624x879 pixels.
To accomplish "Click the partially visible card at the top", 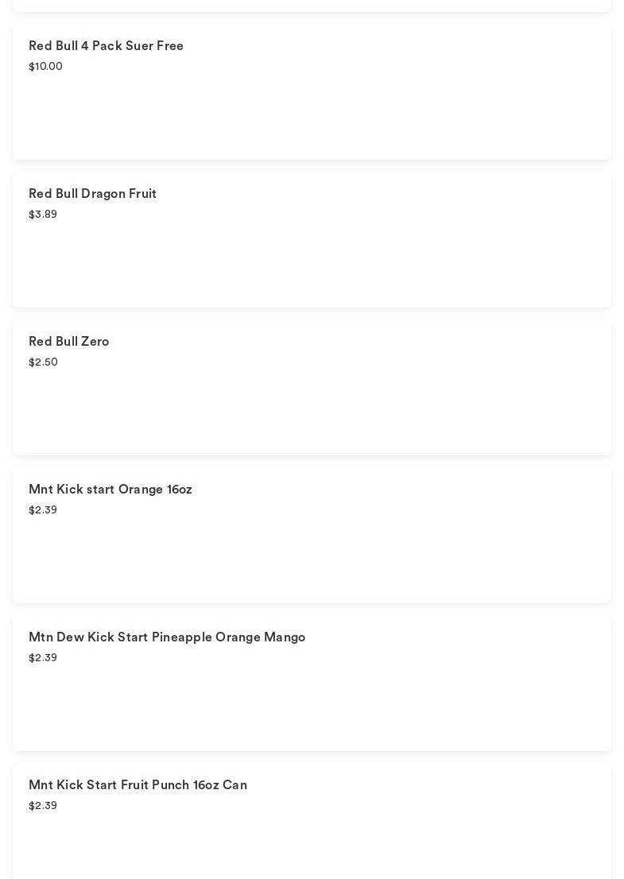I will [x=312, y=5].
